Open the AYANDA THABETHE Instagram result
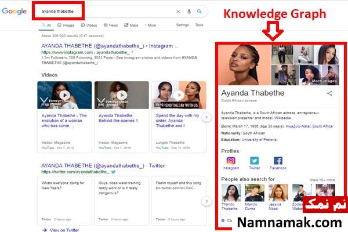Screen dimensions: 348x232 coord(110,46)
